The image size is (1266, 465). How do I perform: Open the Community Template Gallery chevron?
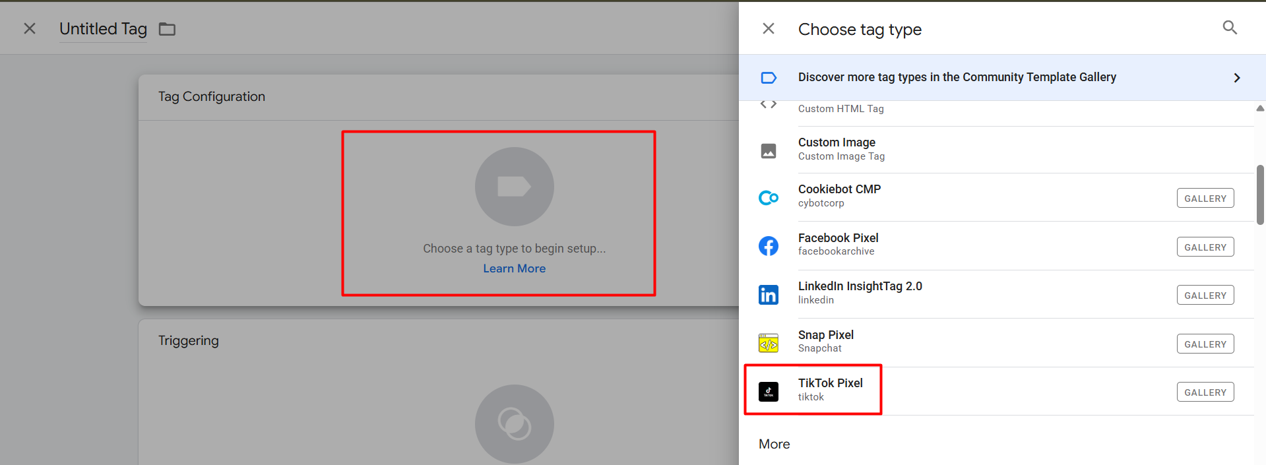click(1236, 78)
